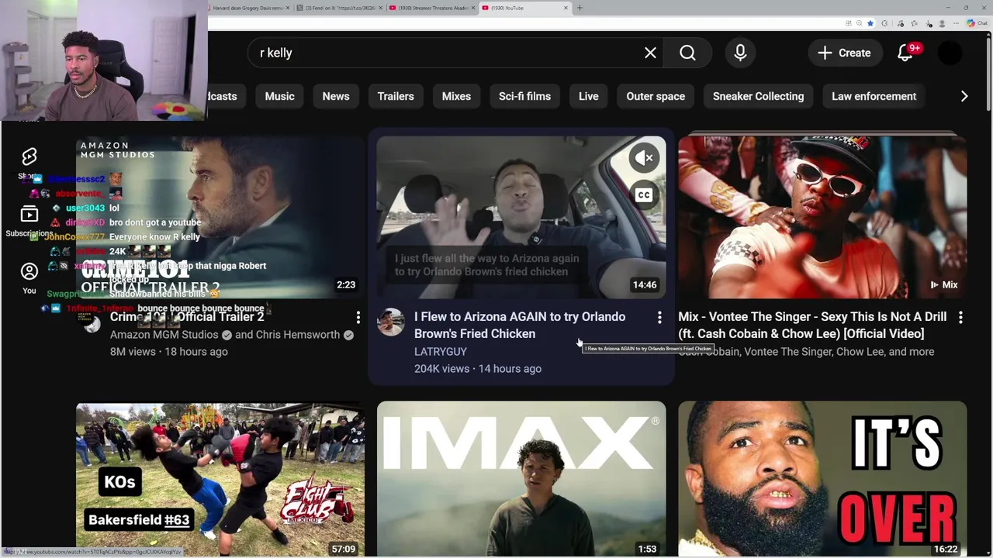Open options menu for Crime 101 trailer

tap(358, 318)
